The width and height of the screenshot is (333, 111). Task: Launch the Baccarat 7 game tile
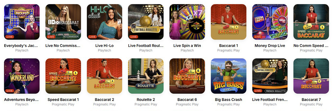click(x=311, y=76)
